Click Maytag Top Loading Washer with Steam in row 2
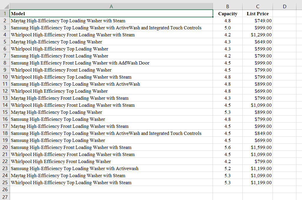The height and width of the screenshot is (200, 302). click(x=111, y=21)
